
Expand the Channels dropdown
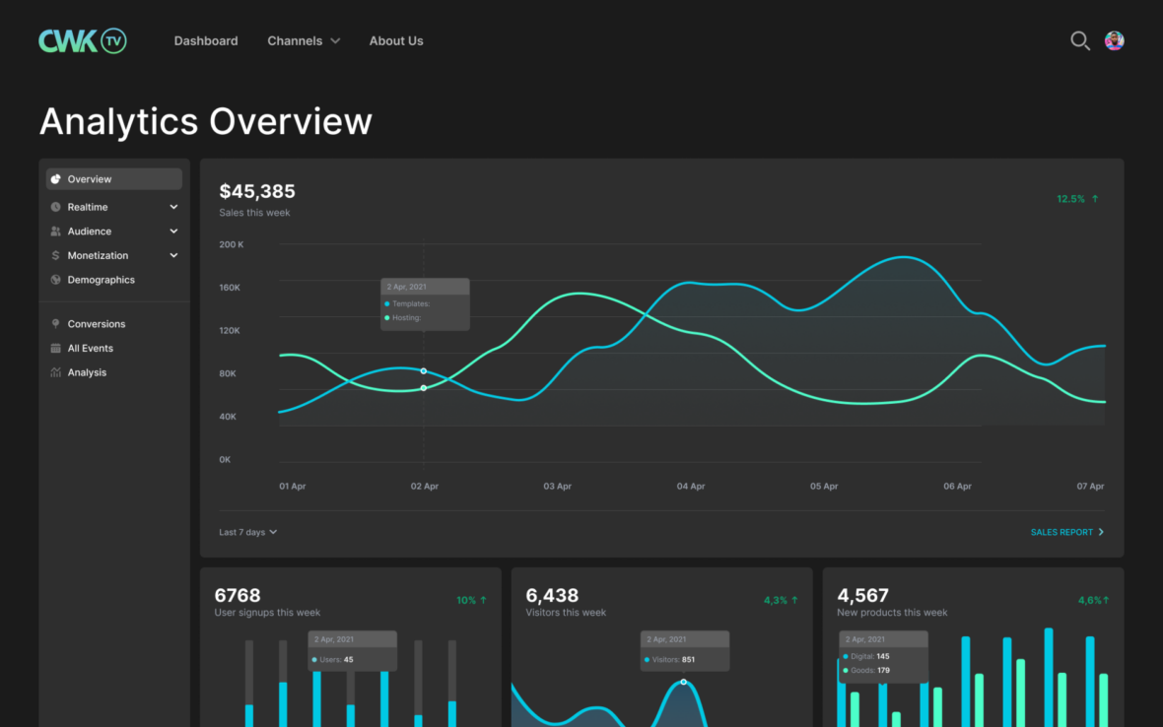click(x=304, y=40)
